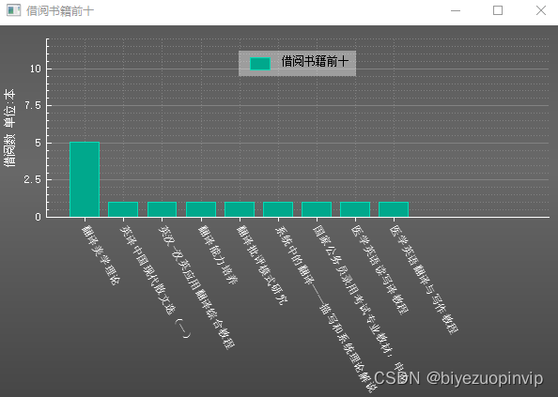Image resolution: width=558 pixels, height=397 pixels.
Task: Click the window title text 借阅书籍前十
Action: pos(60,11)
